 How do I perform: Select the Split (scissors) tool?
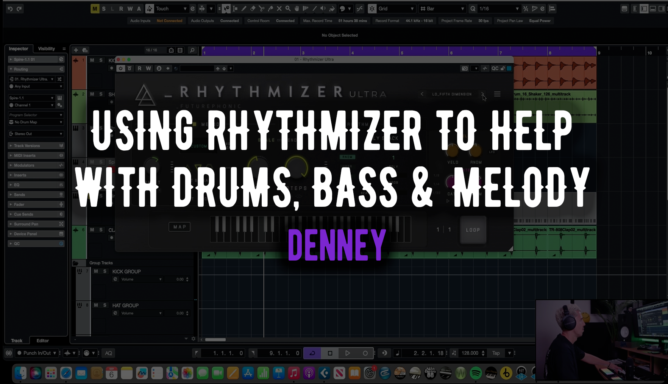pos(262,8)
